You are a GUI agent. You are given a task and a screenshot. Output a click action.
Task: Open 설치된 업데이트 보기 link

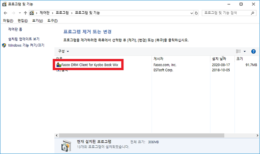[x=24, y=39]
